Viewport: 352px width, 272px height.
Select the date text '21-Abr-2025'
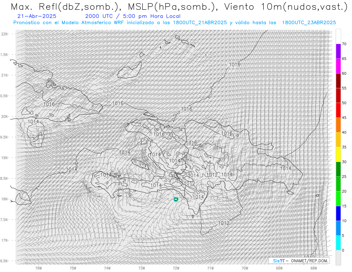click(x=37, y=16)
